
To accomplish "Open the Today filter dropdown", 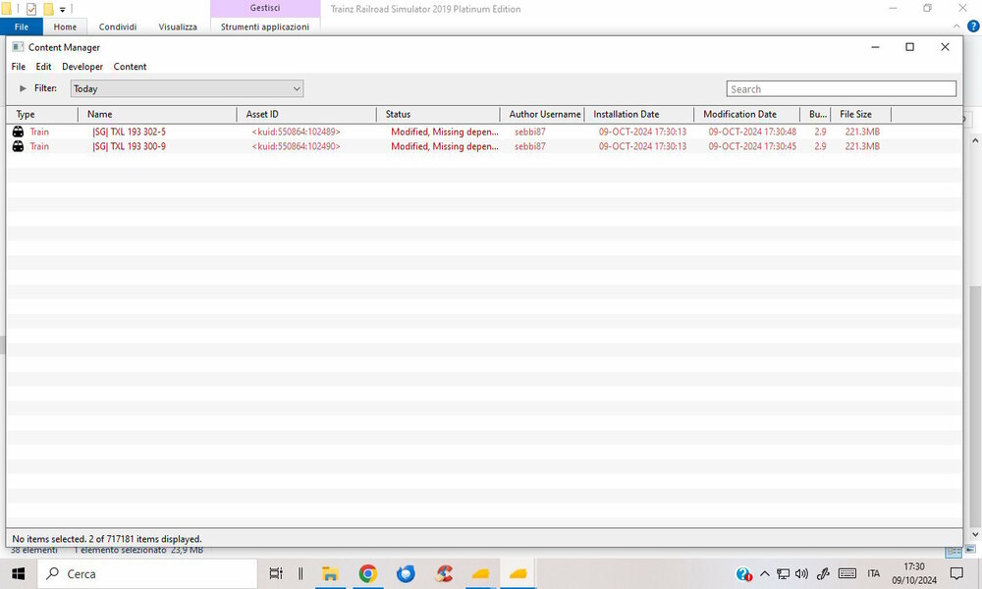I will point(187,89).
